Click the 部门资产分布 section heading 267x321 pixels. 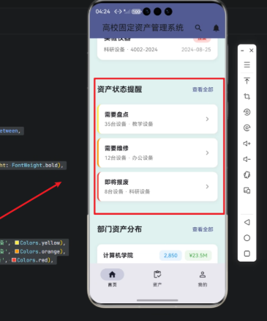(119, 229)
